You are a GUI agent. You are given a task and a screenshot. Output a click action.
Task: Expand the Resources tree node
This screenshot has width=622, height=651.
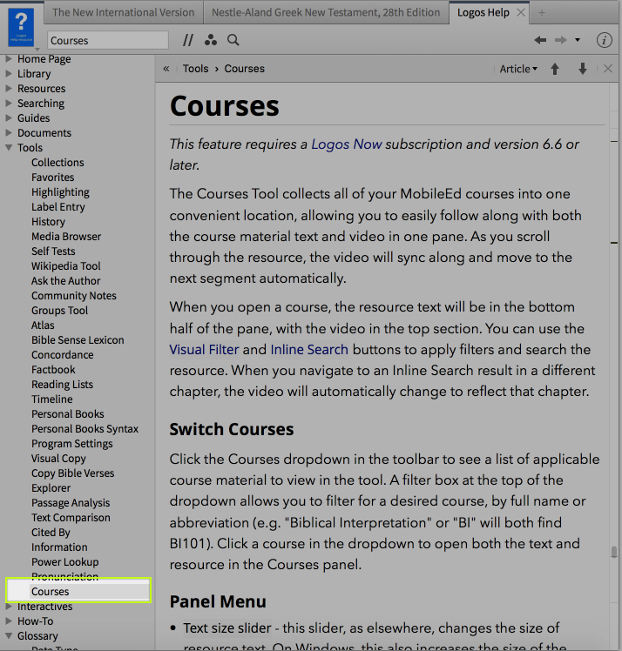coord(9,89)
